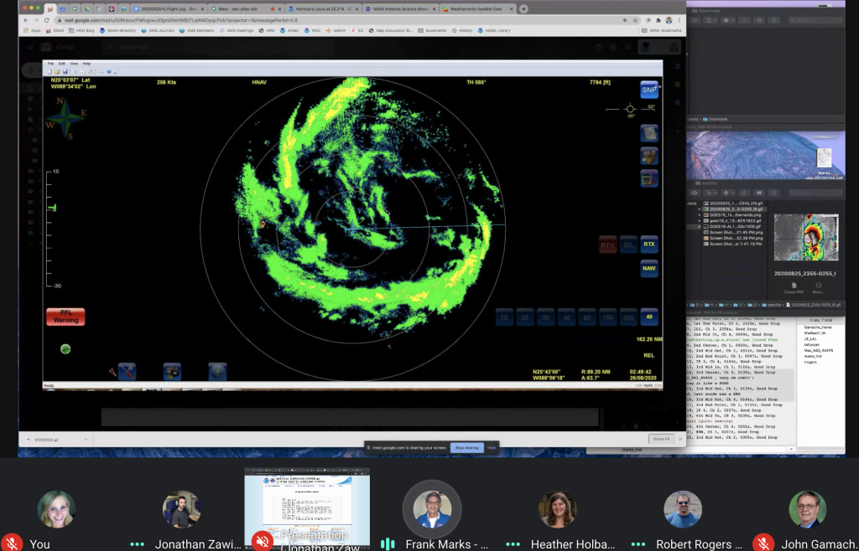Open the AMS Journals bookmark
This screenshot has height=551, width=859.
pos(158,31)
